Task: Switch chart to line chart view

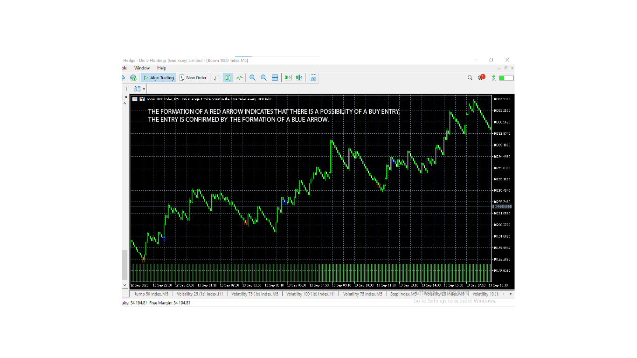Action: point(239,77)
